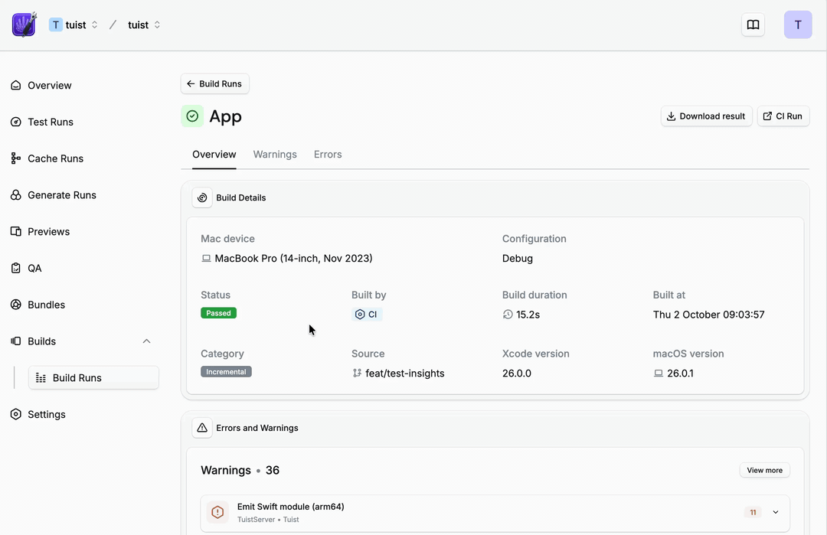This screenshot has width=827, height=535.
Task: Switch to the Errors tab
Action: point(328,155)
